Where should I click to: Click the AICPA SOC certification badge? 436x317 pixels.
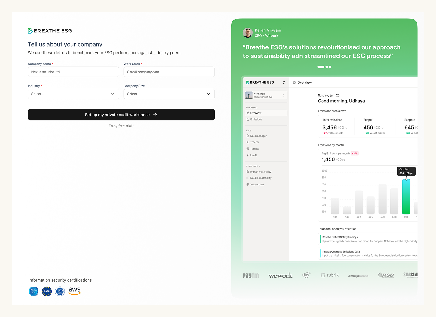tap(34, 291)
